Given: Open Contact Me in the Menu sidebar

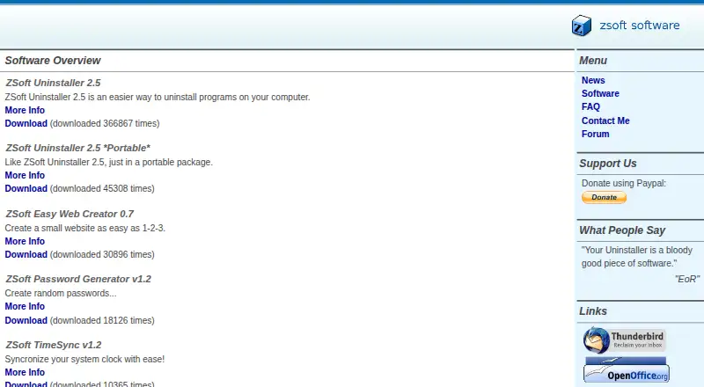Looking at the screenshot, I should tap(605, 120).
